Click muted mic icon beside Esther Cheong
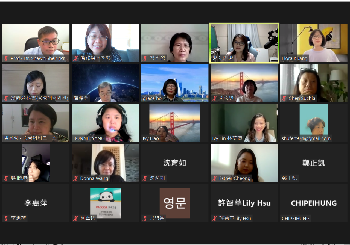The height and width of the screenshot is (245, 350). 215,178
